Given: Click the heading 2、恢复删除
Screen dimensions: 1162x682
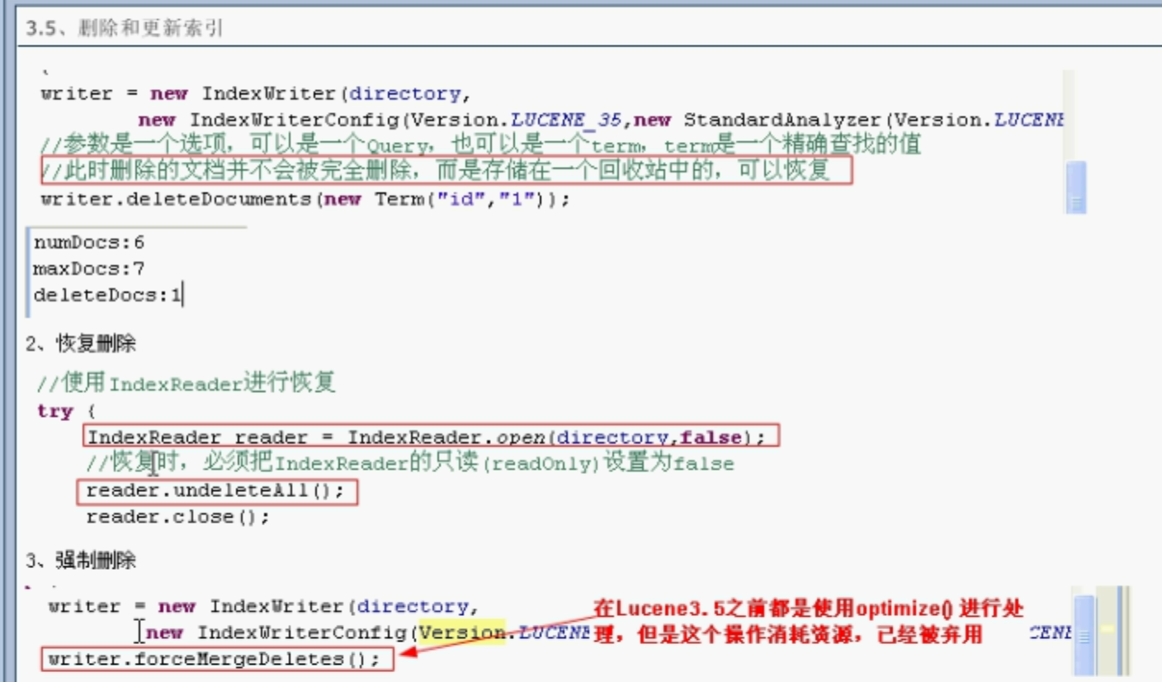Looking at the screenshot, I should point(81,343).
